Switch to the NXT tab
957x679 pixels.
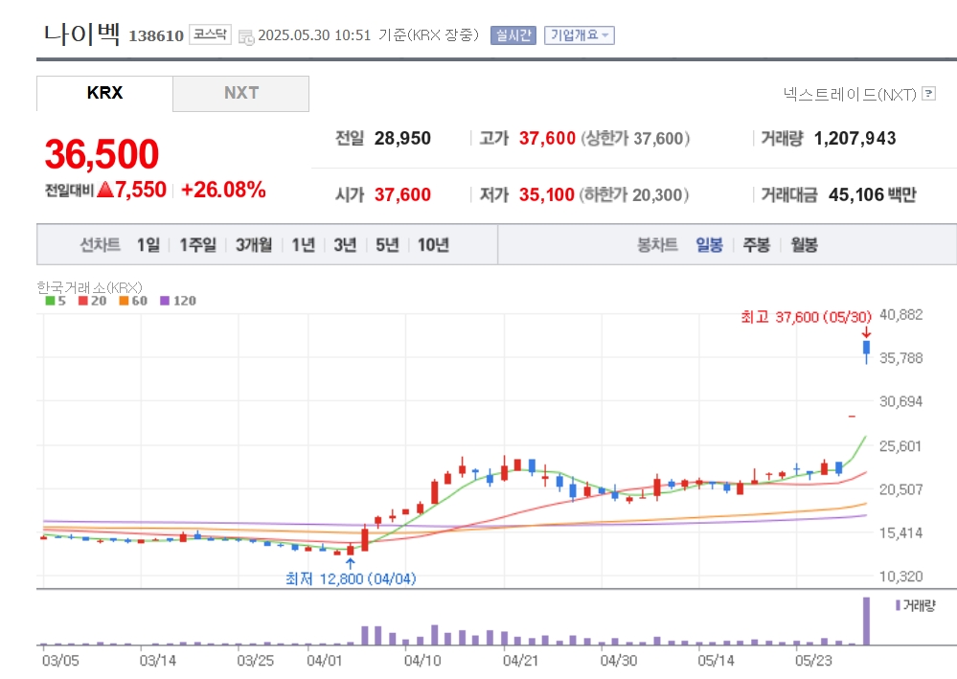tap(241, 94)
